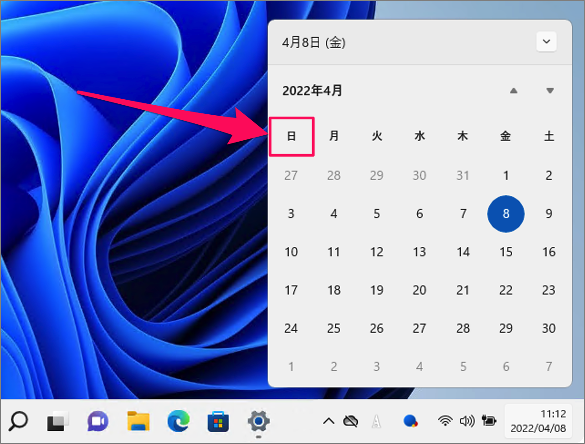Viewport: 585px width, 444px height.
Task: Go to previous month with up arrow
Action: (514, 91)
